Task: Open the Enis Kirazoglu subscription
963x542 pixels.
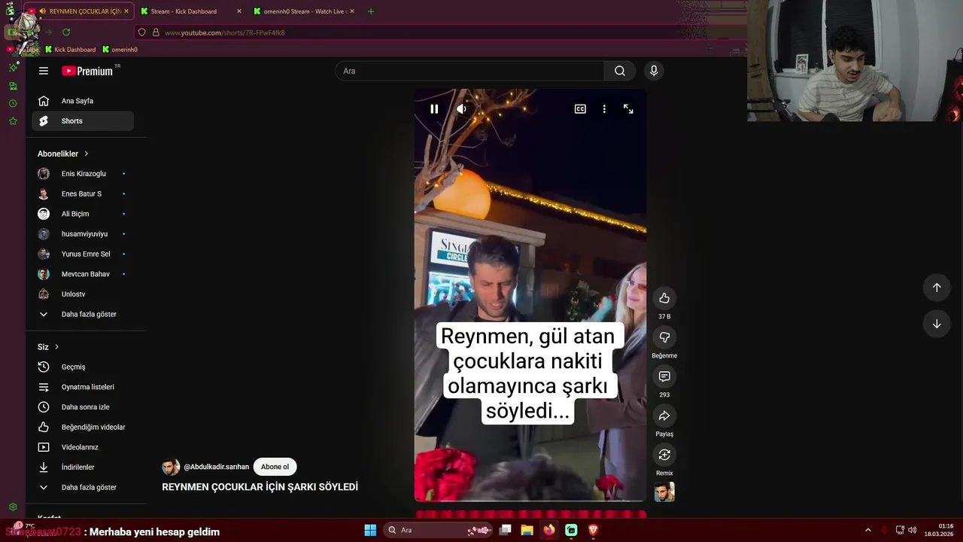Action: pyautogui.click(x=83, y=174)
